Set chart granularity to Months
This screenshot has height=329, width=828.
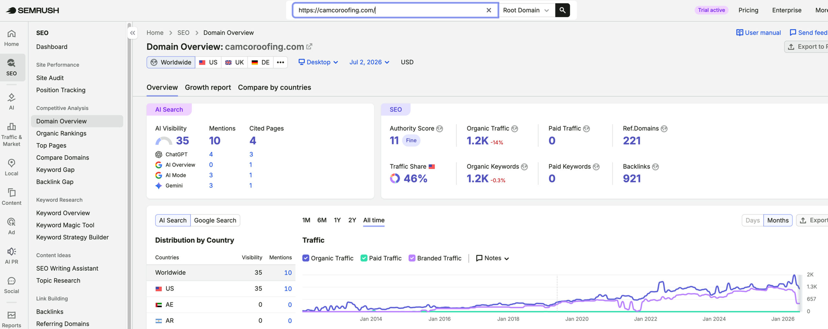[x=778, y=220]
